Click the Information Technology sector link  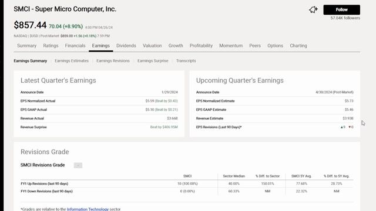pos(88,209)
